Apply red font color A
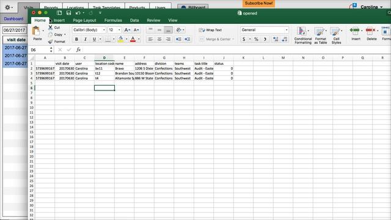391x220 pixels. coord(133,39)
